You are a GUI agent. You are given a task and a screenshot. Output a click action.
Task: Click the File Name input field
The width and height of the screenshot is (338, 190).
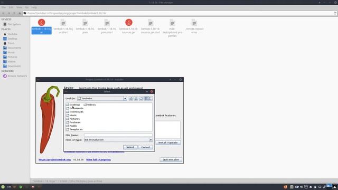point(118,135)
